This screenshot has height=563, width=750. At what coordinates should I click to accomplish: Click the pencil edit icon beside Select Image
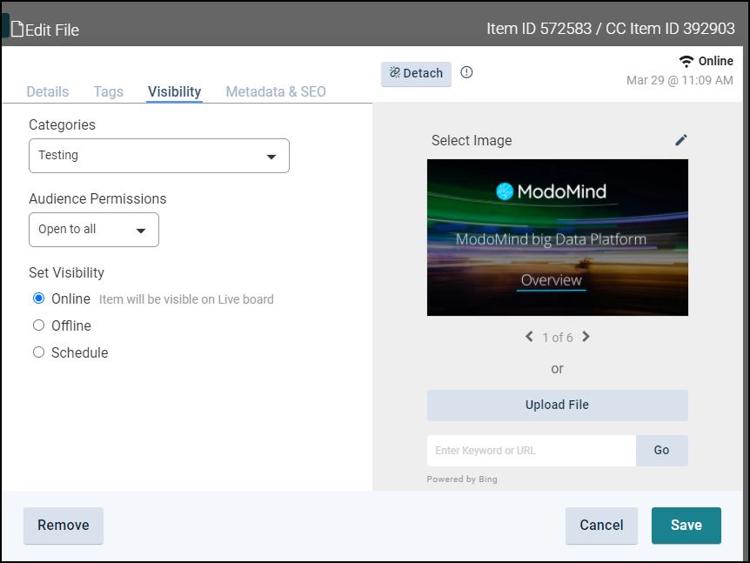(681, 140)
